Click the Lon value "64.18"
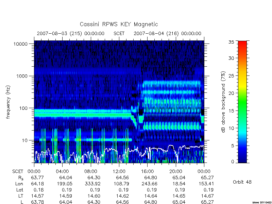 pos(37,184)
